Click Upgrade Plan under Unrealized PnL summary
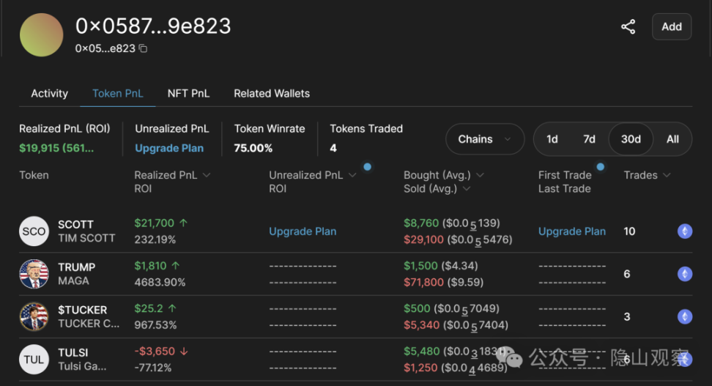The image size is (712, 386). pyautogui.click(x=169, y=148)
